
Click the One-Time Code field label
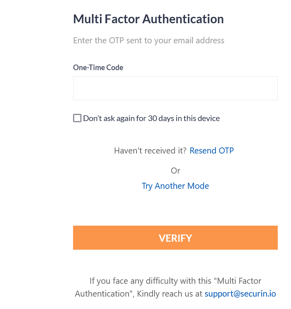[98, 67]
